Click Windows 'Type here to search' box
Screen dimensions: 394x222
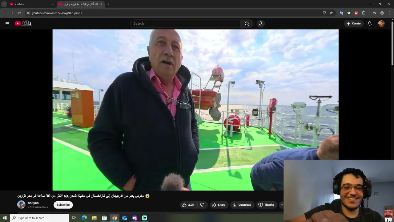click(39, 218)
